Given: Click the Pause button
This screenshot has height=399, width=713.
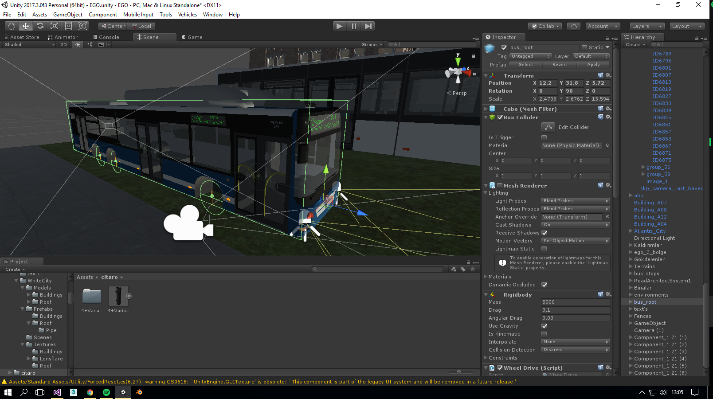Looking at the screenshot, I should pos(354,26).
